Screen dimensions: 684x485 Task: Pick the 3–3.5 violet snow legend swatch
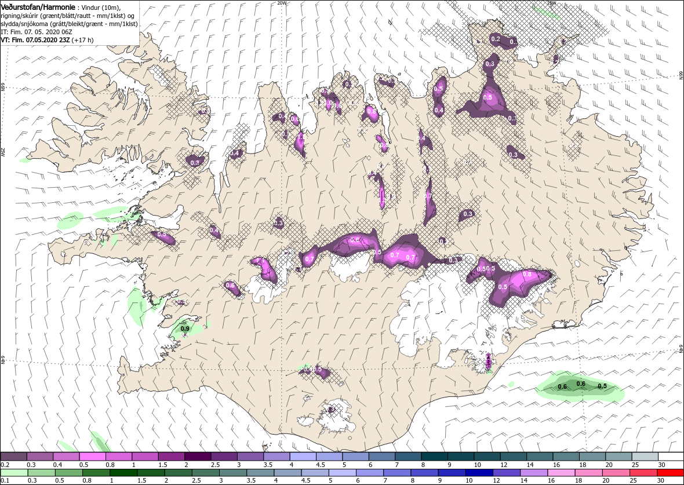249,457
